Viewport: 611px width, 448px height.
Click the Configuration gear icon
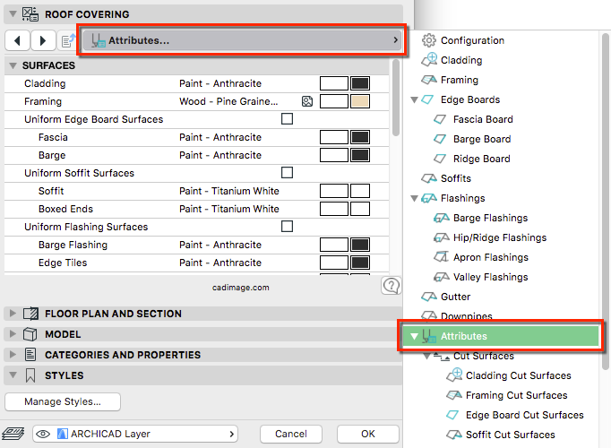coord(429,40)
